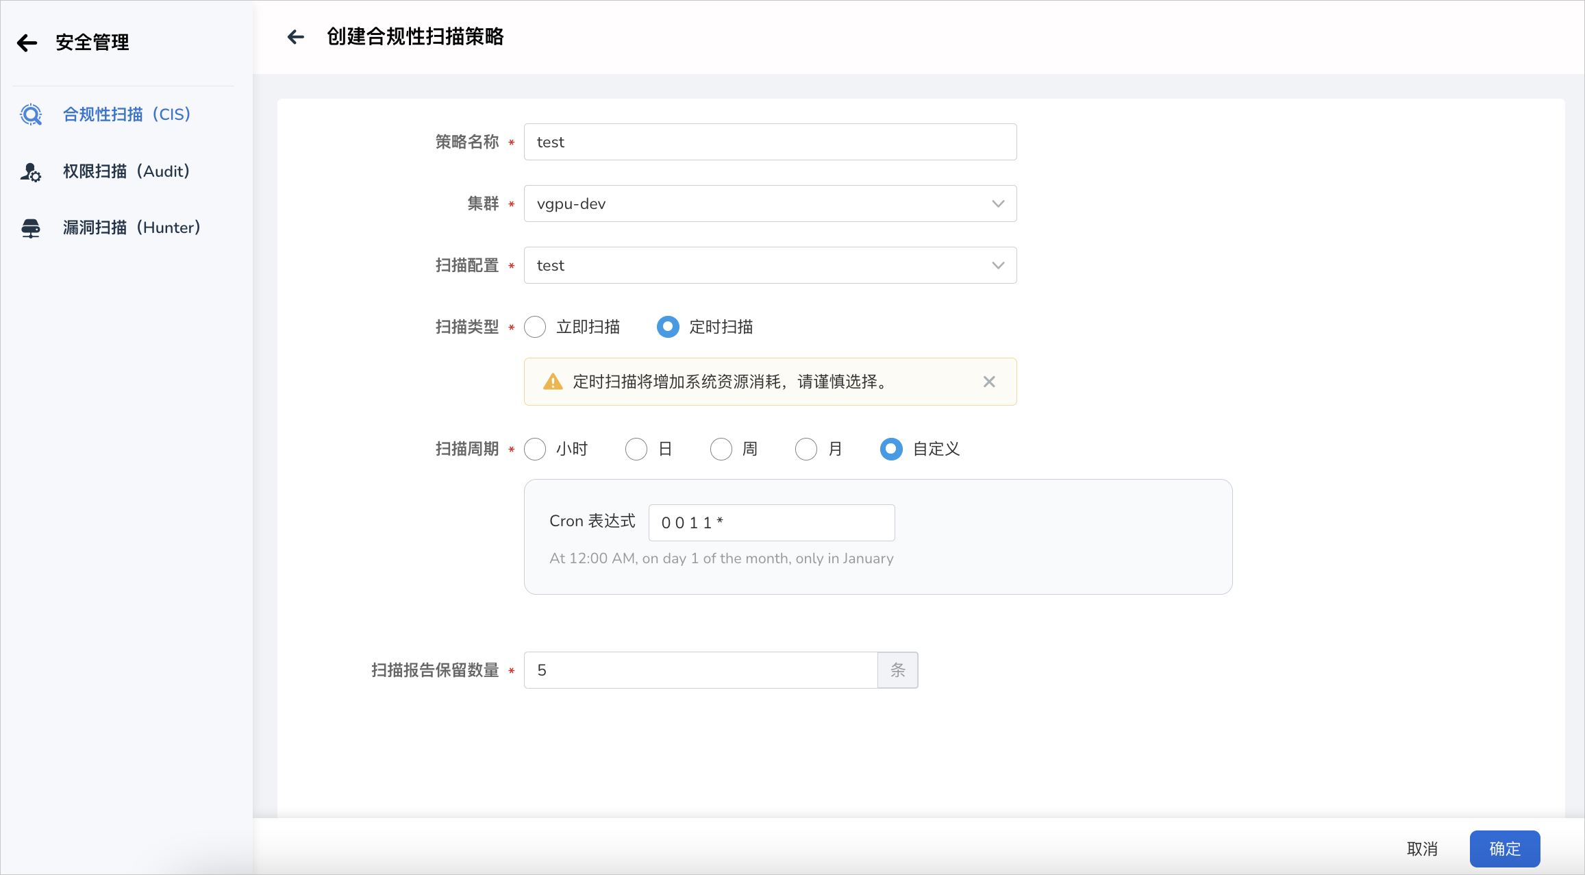
Task: Click the back arrow beside 创建合规性扫描策略
Action: [x=295, y=37]
